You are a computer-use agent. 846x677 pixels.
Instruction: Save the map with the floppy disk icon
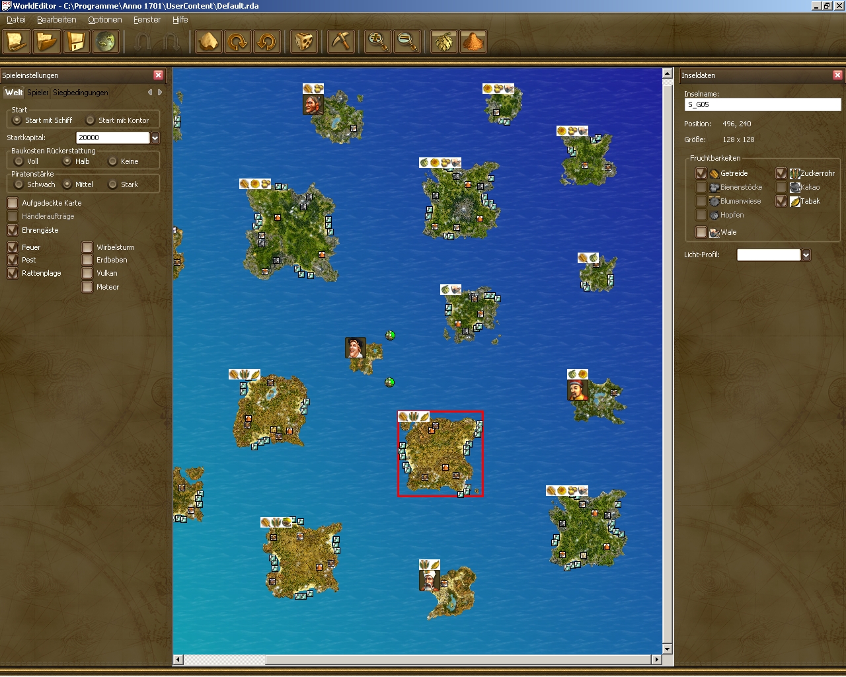click(x=76, y=42)
